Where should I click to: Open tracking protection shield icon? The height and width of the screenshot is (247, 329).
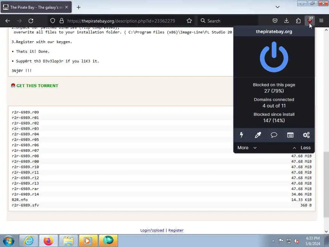53,21
